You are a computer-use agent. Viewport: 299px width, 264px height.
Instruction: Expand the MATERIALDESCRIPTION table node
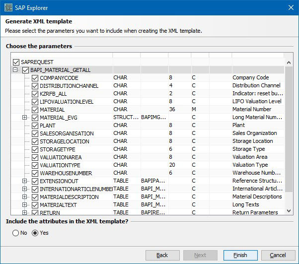(24, 197)
